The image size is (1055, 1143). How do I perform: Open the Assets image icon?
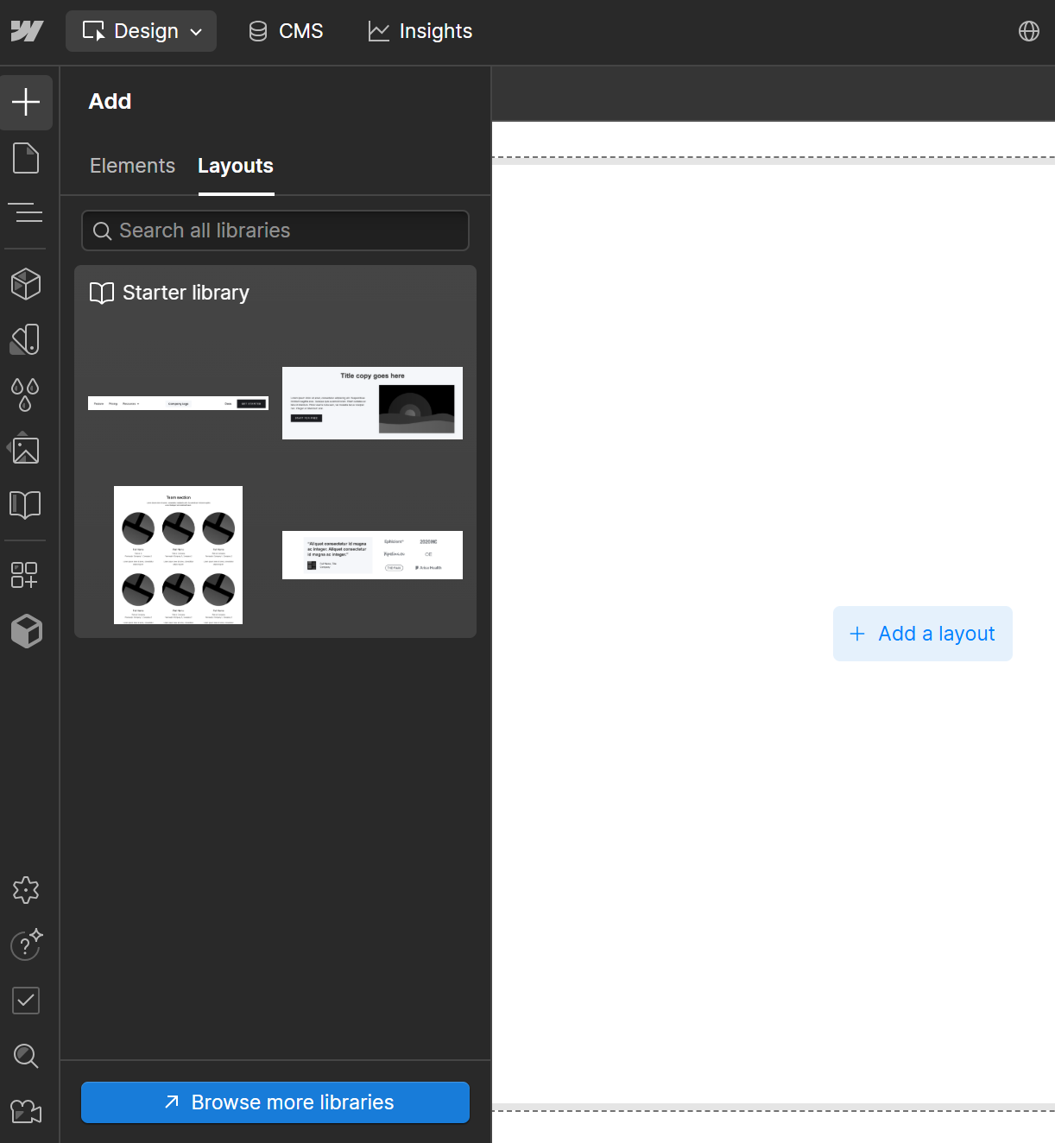point(26,450)
